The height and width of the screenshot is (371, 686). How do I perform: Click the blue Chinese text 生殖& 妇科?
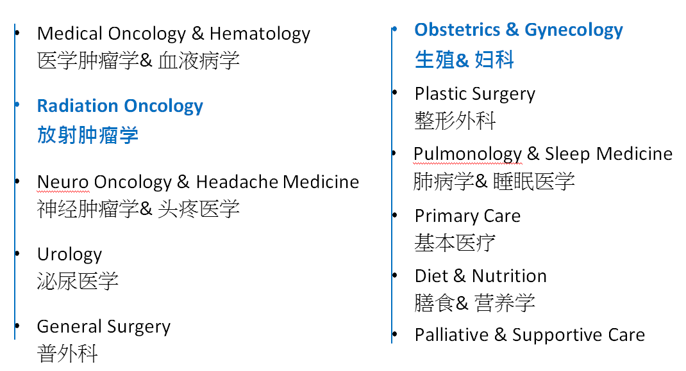tap(464, 59)
